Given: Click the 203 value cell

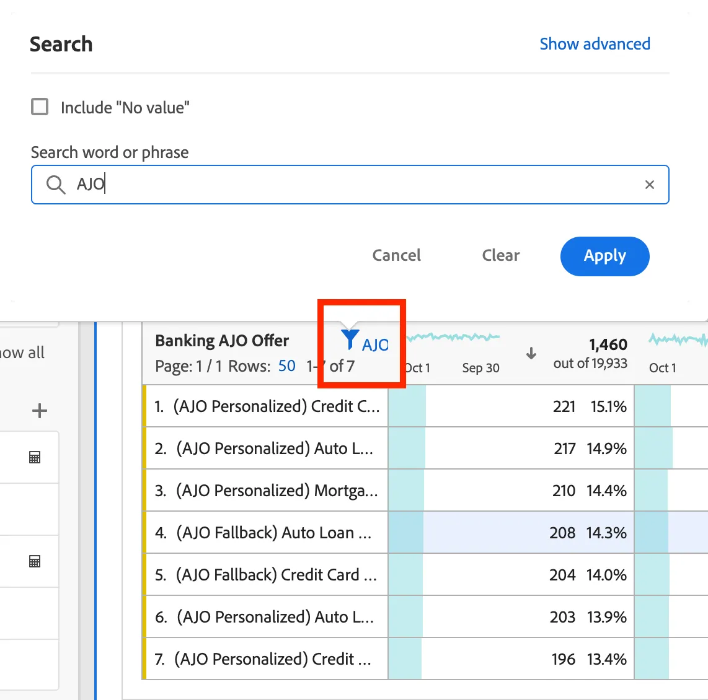Looking at the screenshot, I should coord(562,617).
